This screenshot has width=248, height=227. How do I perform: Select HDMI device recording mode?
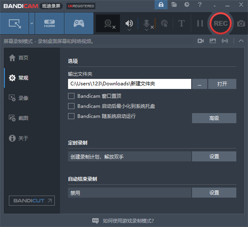[x=50, y=24]
